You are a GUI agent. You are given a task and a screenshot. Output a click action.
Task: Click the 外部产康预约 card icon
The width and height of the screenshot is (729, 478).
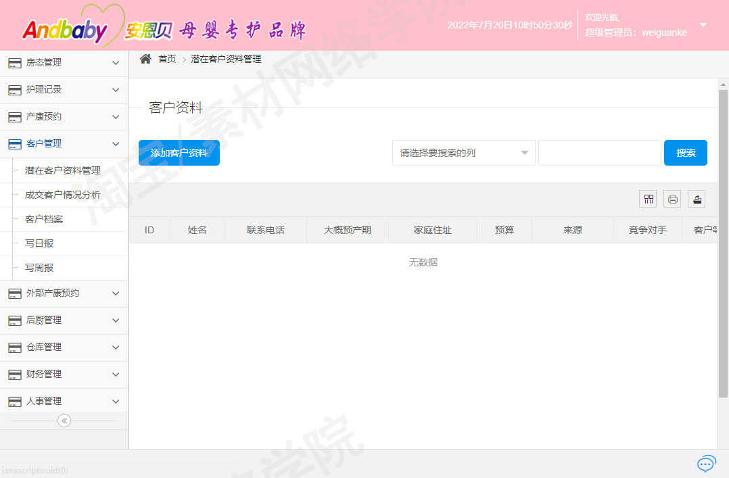coord(15,294)
